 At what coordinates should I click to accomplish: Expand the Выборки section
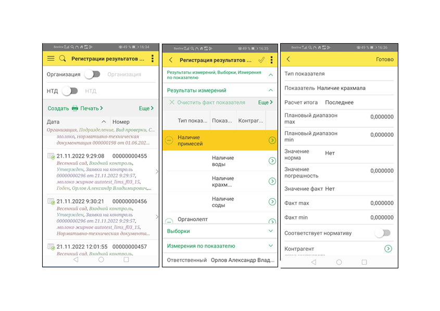click(220, 231)
